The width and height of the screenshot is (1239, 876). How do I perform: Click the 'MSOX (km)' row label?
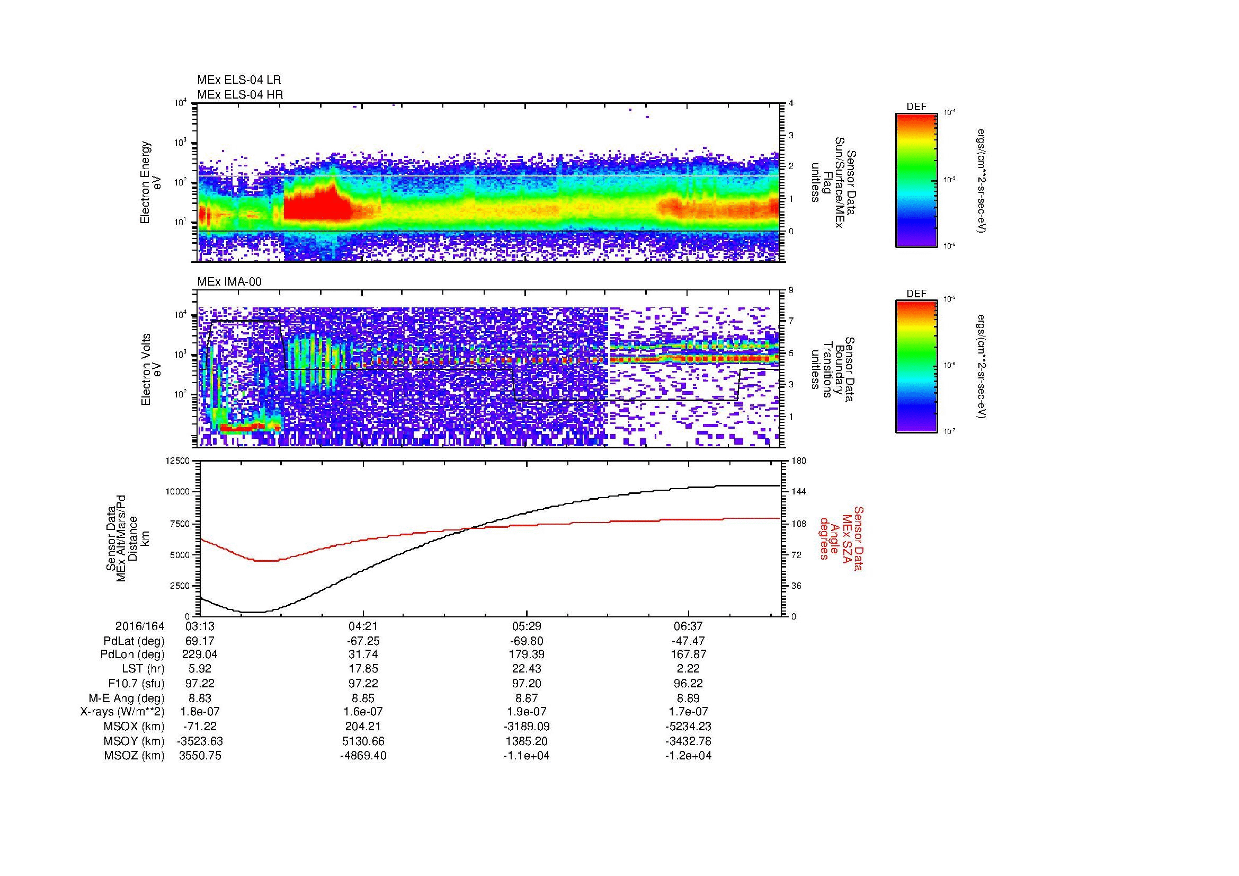pyautogui.click(x=135, y=727)
